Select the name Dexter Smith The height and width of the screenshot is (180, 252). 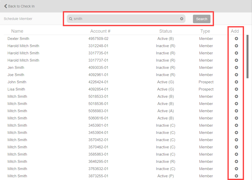tap(18, 39)
